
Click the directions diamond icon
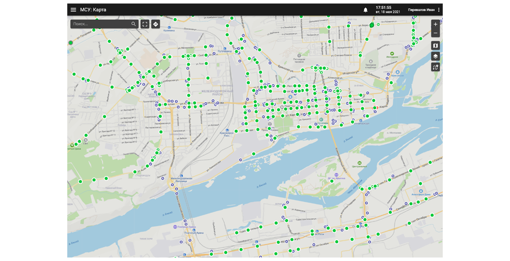click(156, 24)
